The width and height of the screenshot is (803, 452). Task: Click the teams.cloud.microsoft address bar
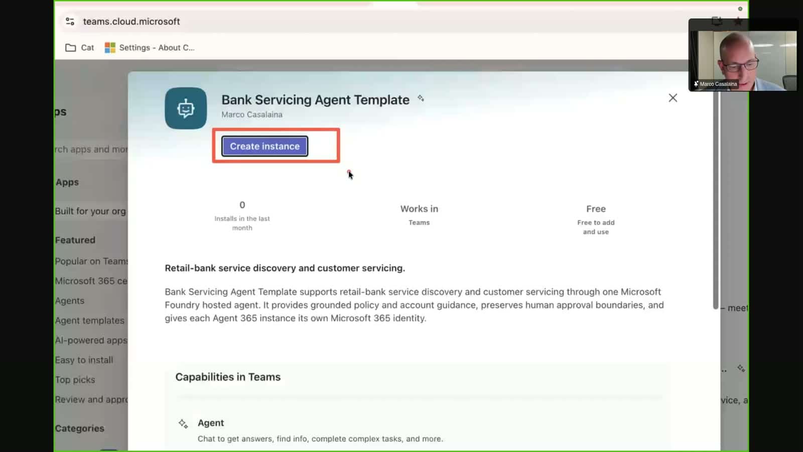(x=131, y=21)
